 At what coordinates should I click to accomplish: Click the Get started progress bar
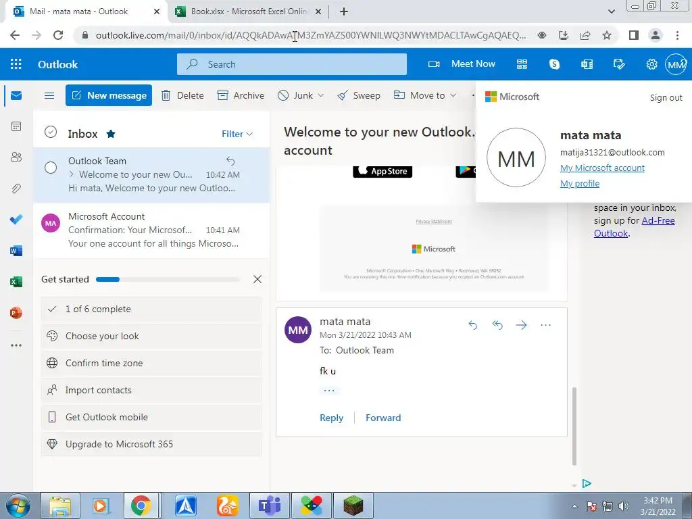168,279
